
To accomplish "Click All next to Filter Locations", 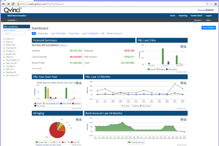I will 29,30.
